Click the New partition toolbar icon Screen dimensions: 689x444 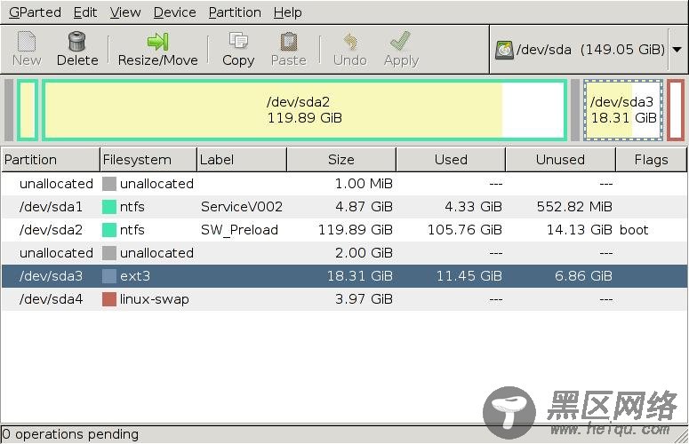tap(27, 42)
